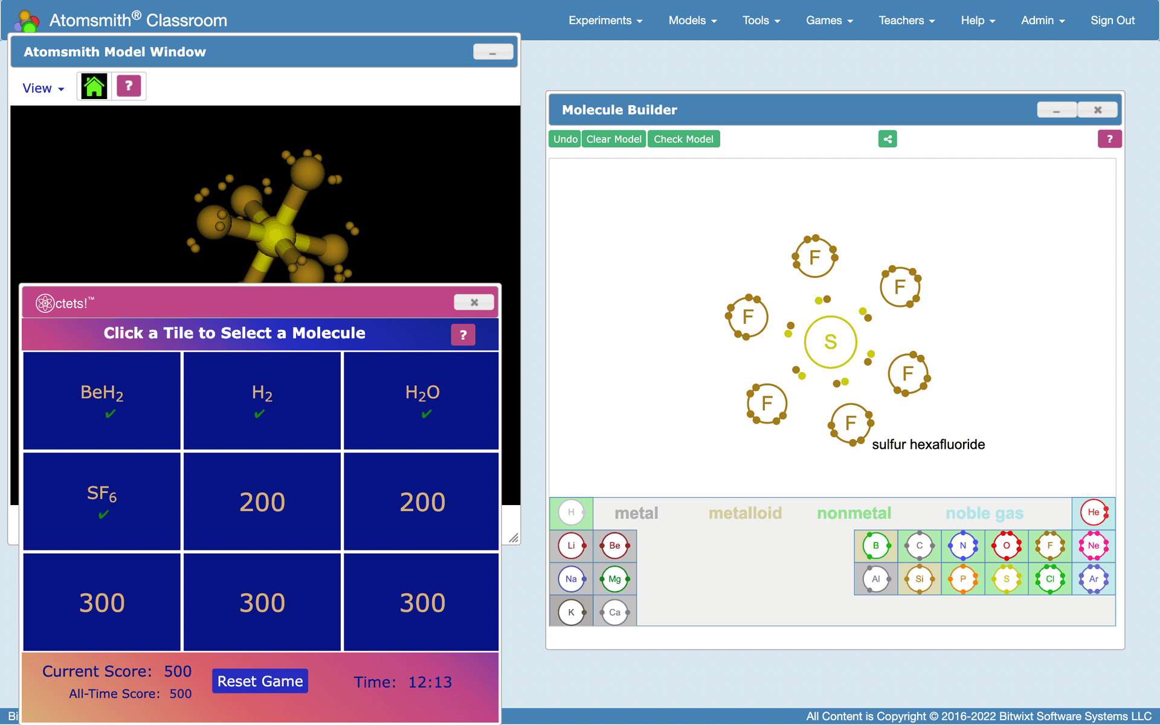This screenshot has width=1160, height=725.
Task: Open Molecule Builder help question mark
Action: 1109,139
